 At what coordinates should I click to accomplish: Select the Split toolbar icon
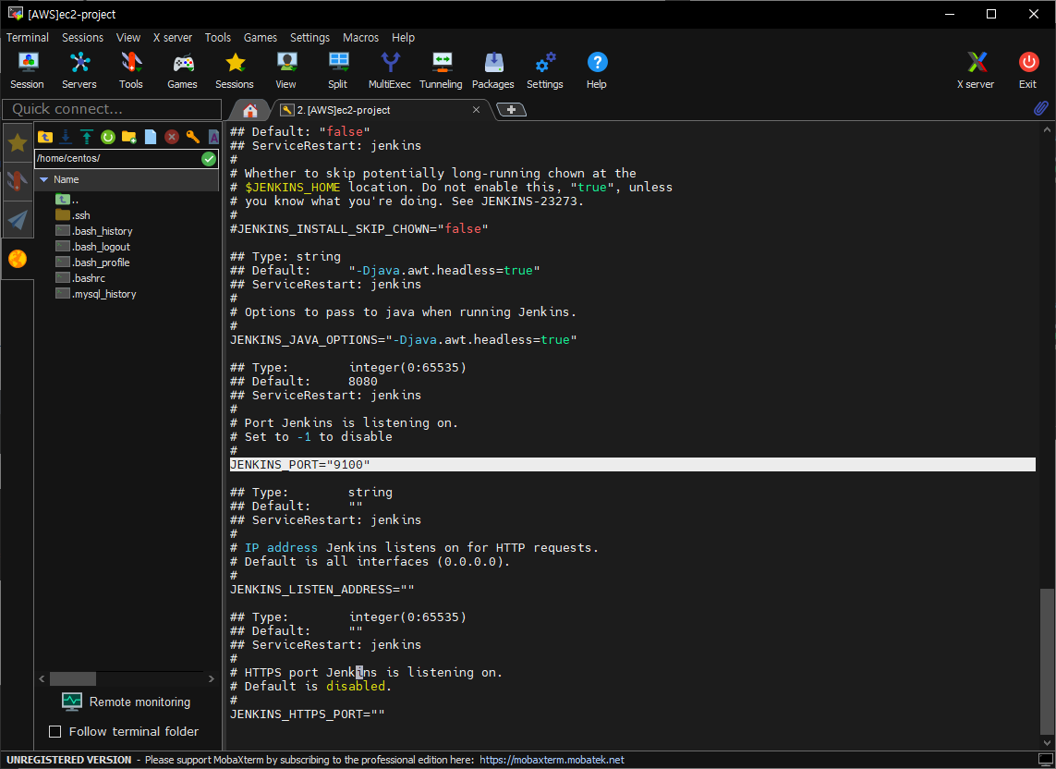click(338, 70)
